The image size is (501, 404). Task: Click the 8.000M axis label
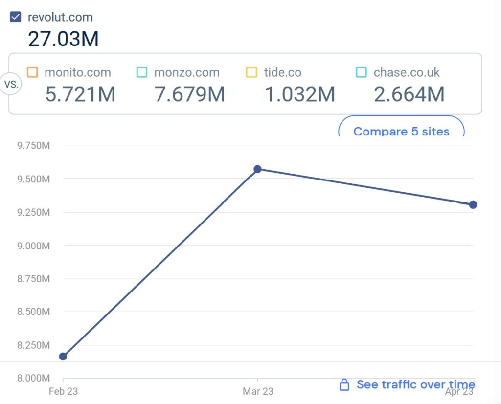point(34,378)
